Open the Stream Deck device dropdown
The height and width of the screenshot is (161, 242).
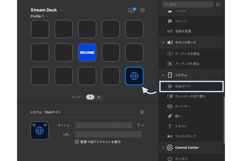61,10
